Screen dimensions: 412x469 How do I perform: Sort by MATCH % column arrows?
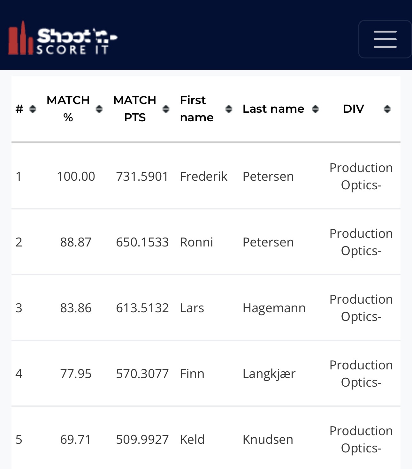click(99, 109)
